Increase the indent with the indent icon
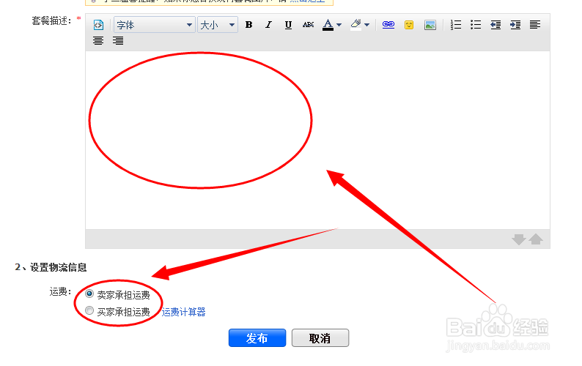The height and width of the screenshot is (366, 582). pyautogui.click(x=515, y=25)
